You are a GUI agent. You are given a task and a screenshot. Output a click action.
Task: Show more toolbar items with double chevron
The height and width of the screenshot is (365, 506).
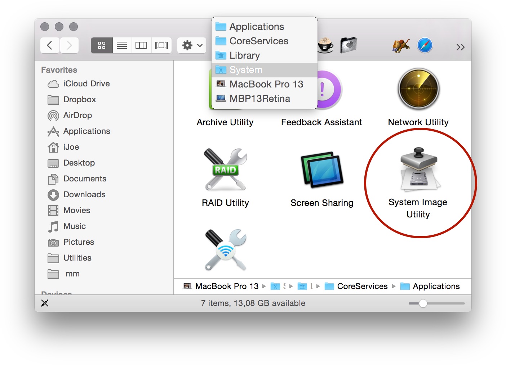(x=460, y=47)
